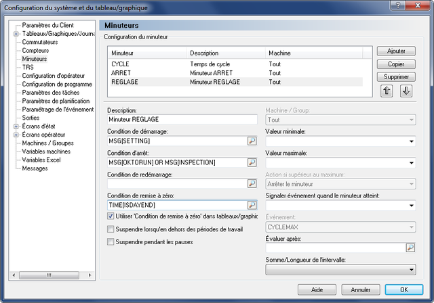The image size is (434, 303).
Task: Click the Supprimer button
Action: [396, 76]
